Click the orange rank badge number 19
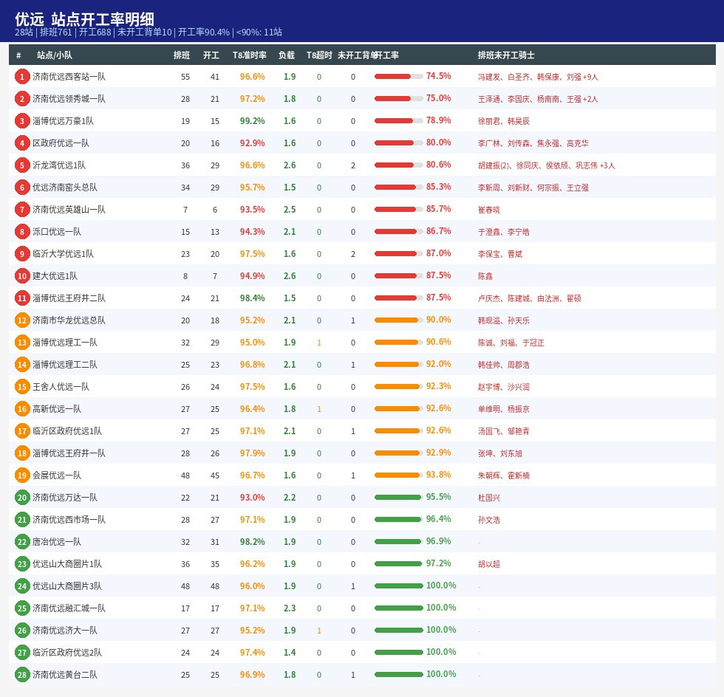The height and width of the screenshot is (697, 724). 21,475
